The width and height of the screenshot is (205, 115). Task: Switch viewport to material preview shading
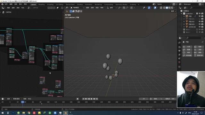point(169,8)
